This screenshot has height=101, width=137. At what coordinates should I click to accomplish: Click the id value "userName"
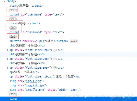coord(34,15)
